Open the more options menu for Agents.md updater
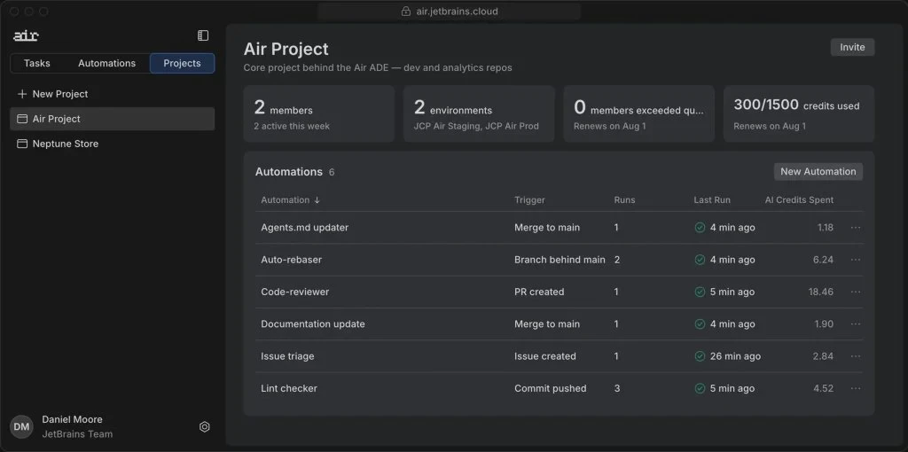The image size is (908, 452). point(856,228)
